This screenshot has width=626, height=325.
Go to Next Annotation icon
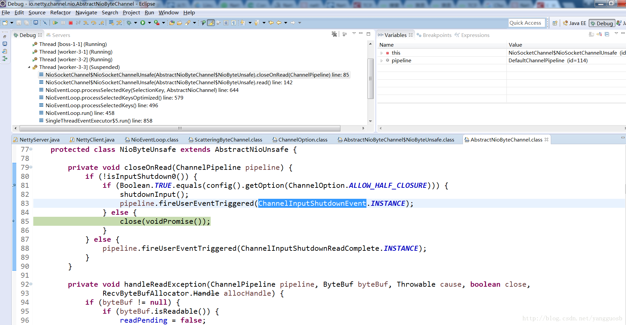[243, 23]
